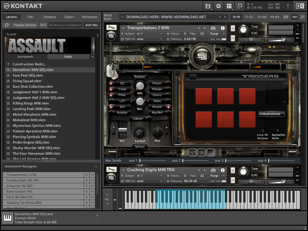Click the Random button

pos(140,77)
